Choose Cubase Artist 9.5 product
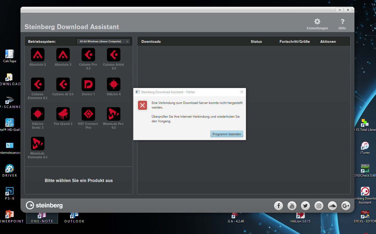This screenshot has height=234, width=376. (114, 55)
